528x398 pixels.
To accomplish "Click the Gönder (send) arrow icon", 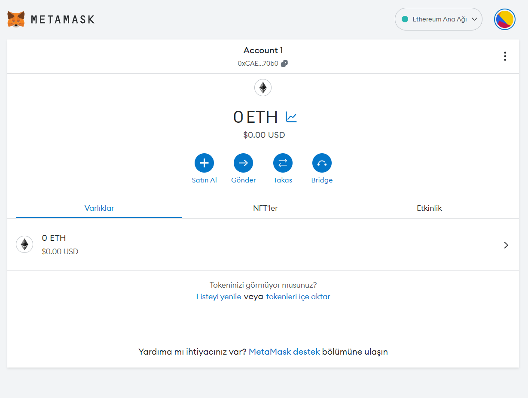I will pos(243,163).
